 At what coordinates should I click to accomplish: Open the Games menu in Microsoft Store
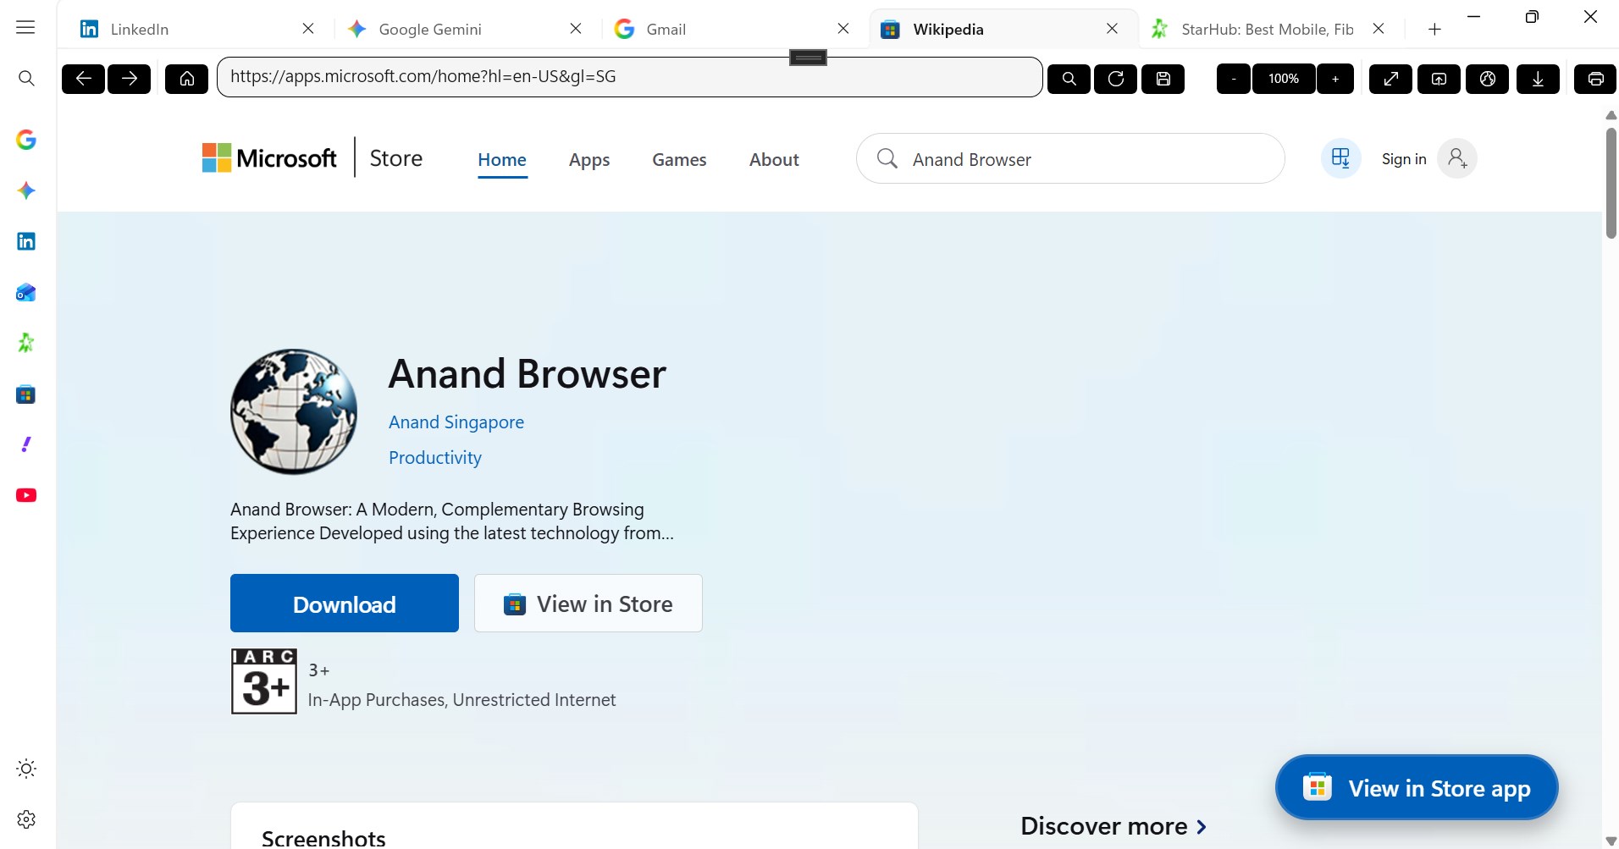[679, 159]
